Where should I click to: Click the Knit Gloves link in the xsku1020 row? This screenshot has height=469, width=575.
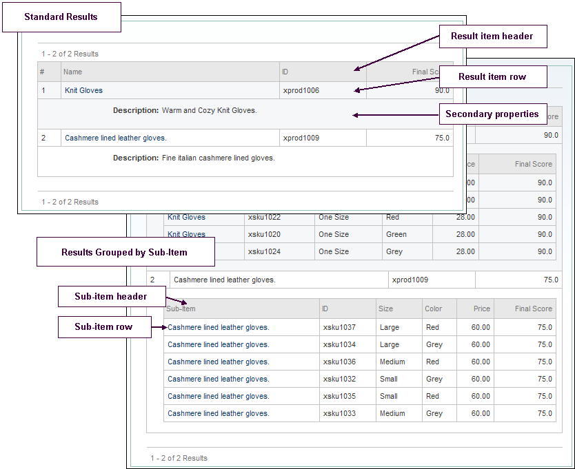pyautogui.click(x=186, y=234)
